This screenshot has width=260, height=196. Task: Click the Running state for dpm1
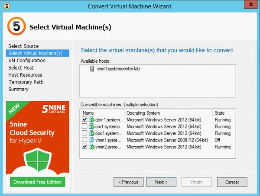(x=223, y=120)
